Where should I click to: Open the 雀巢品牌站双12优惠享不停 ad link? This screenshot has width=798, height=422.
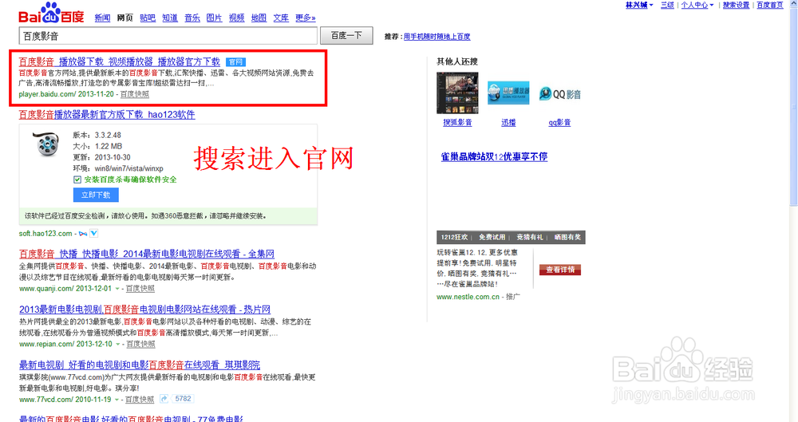(494, 157)
